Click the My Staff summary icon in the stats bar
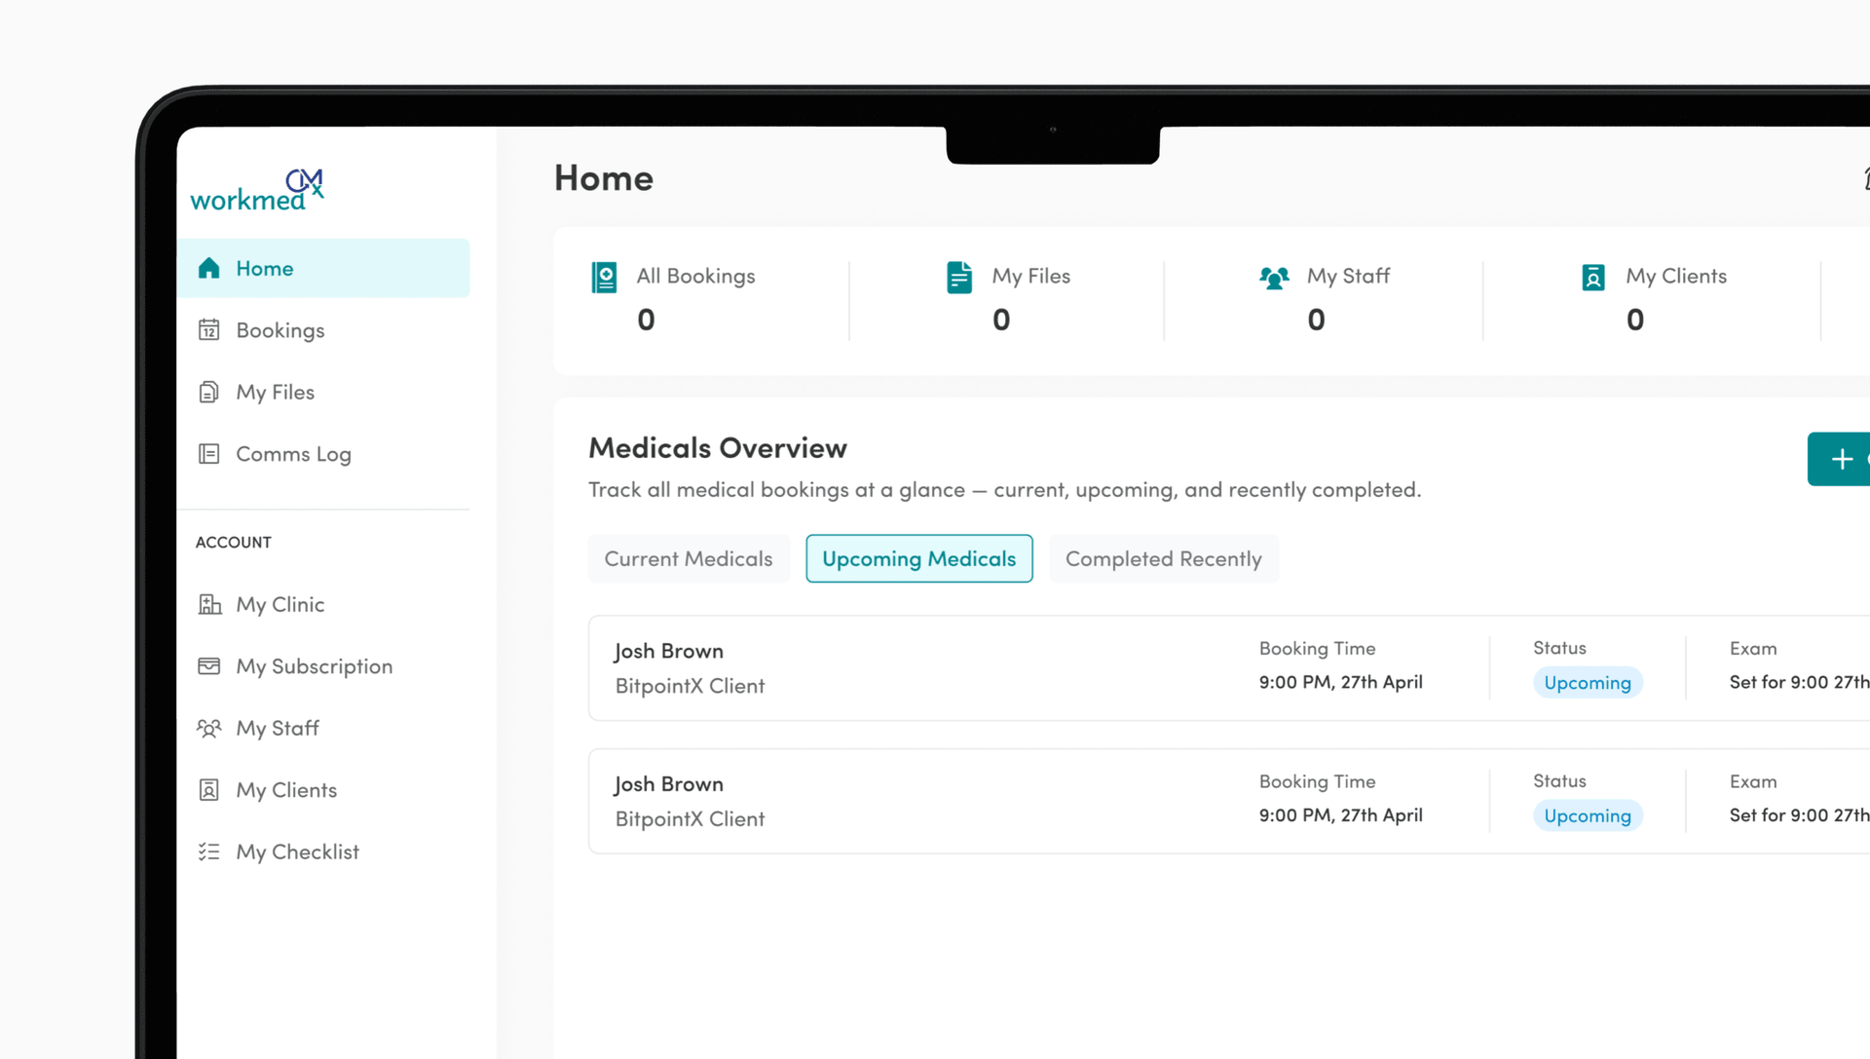This screenshot has width=1870, height=1059. coord(1274,278)
